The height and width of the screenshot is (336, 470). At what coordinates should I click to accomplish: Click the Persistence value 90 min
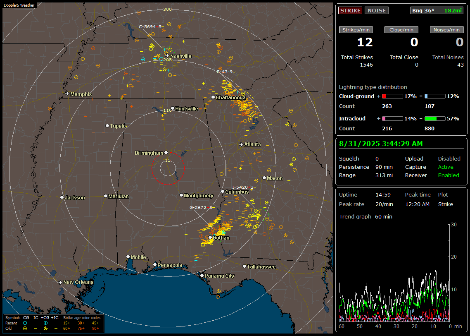[x=384, y=167]
